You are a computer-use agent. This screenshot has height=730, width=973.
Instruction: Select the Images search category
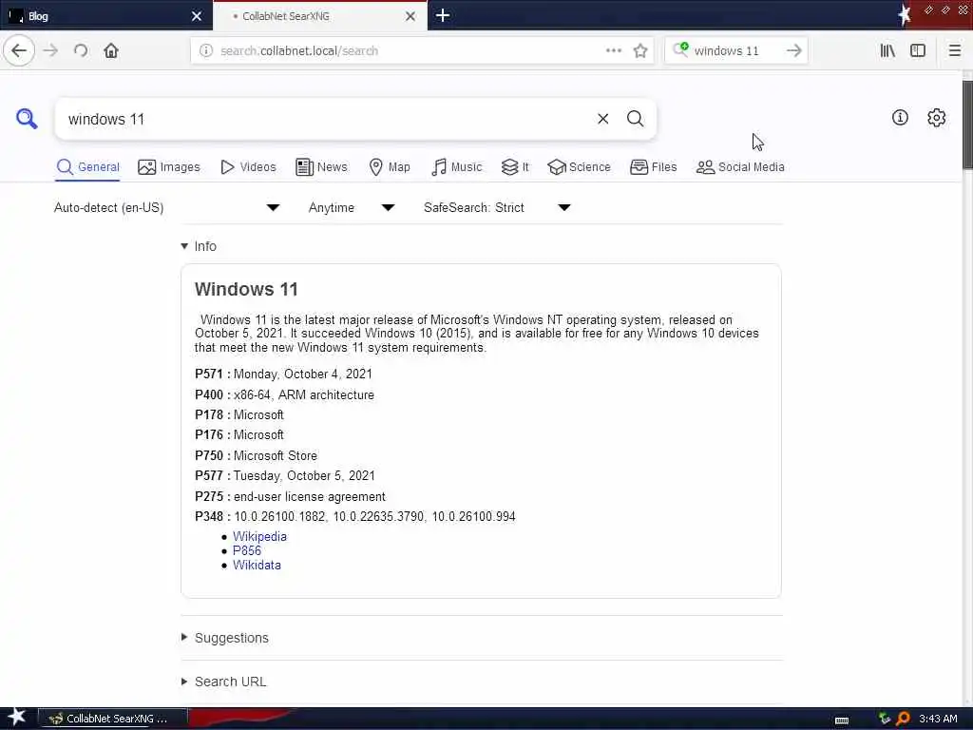(x=169, y=167)
